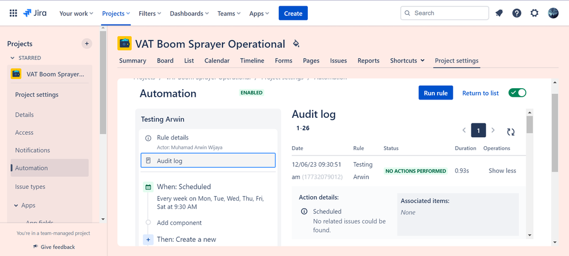Click the notifications bell icon
This screenshot has width=569, height=256.
499,13
